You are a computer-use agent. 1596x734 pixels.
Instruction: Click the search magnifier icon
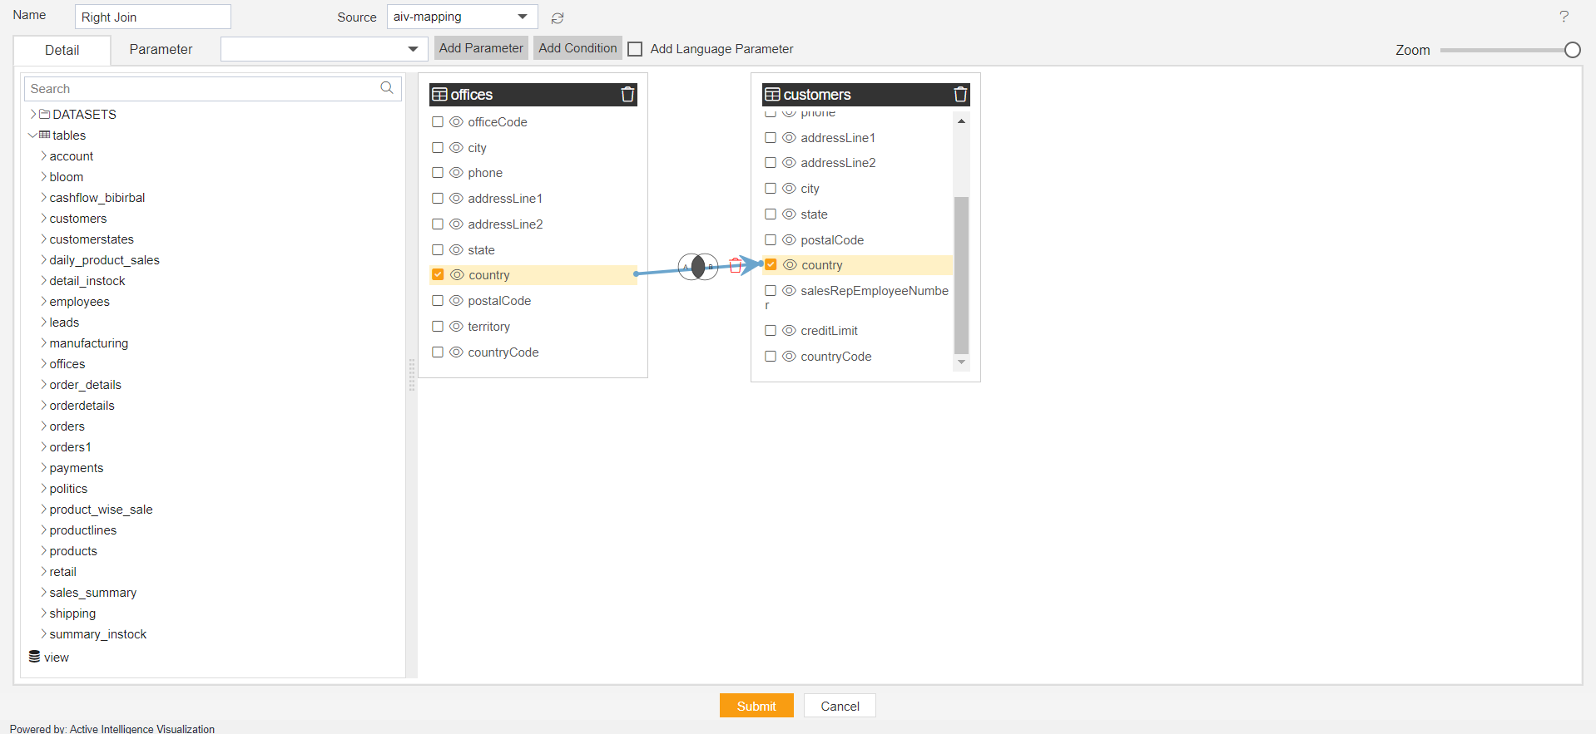pos(387,88)
